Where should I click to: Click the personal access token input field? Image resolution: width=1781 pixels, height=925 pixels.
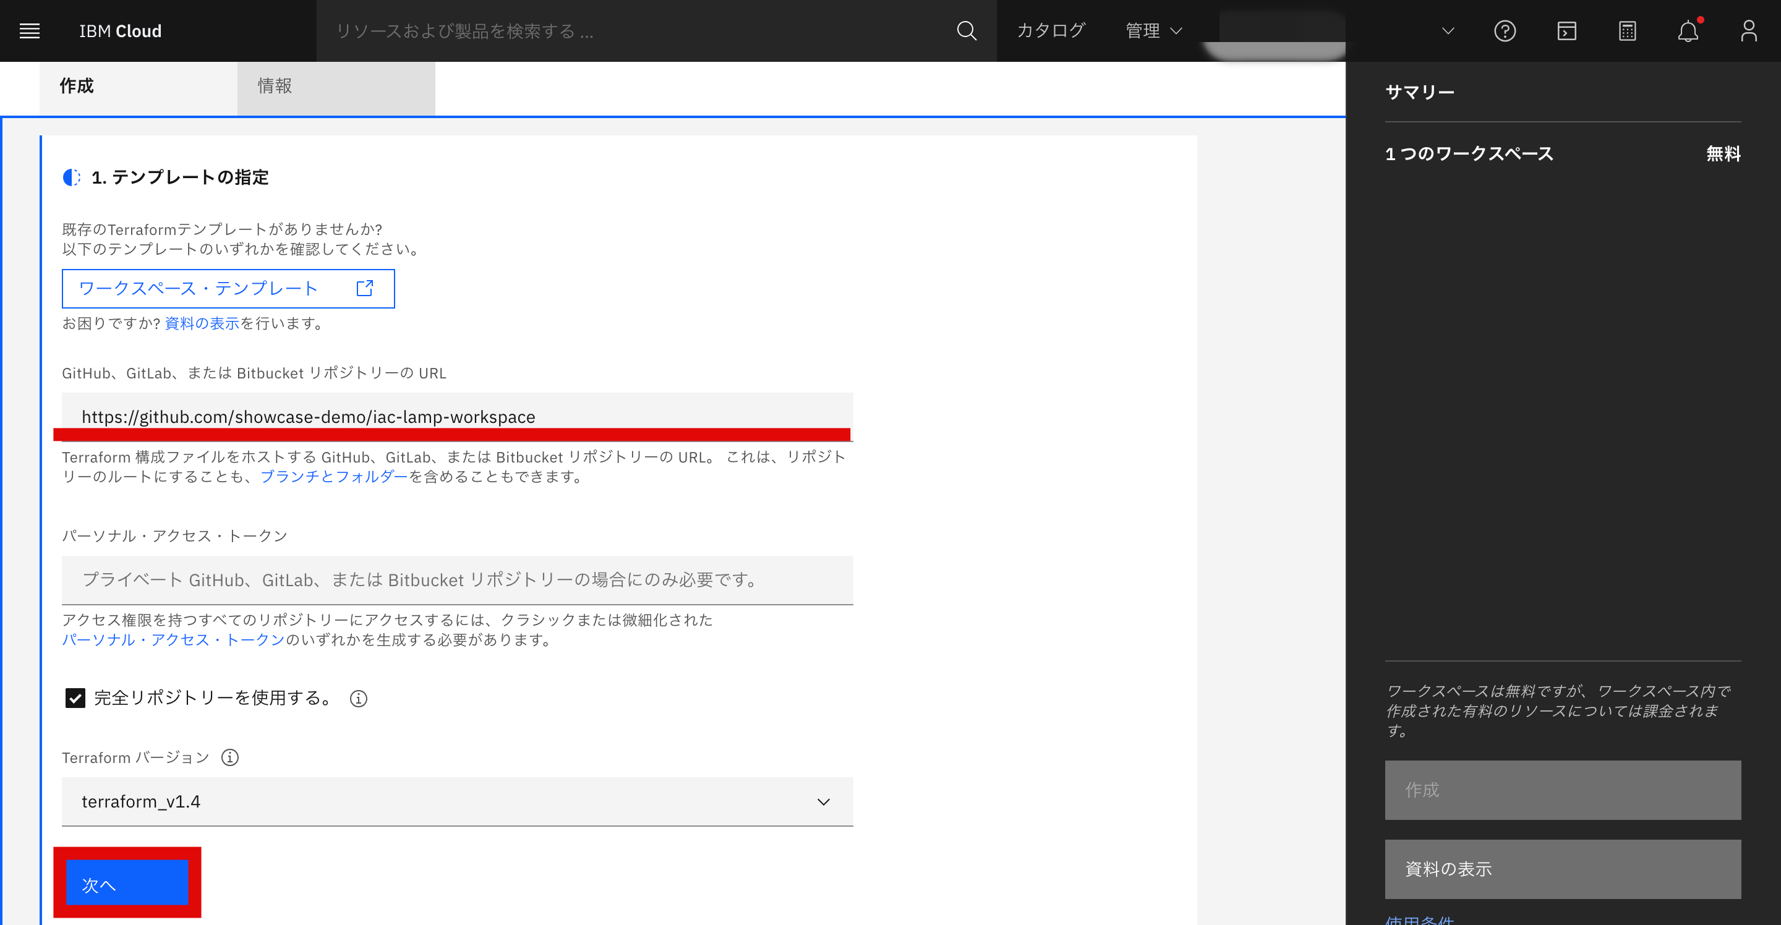(x=456, y=580)
